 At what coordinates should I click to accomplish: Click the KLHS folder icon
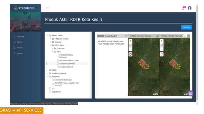click(50, 70)
